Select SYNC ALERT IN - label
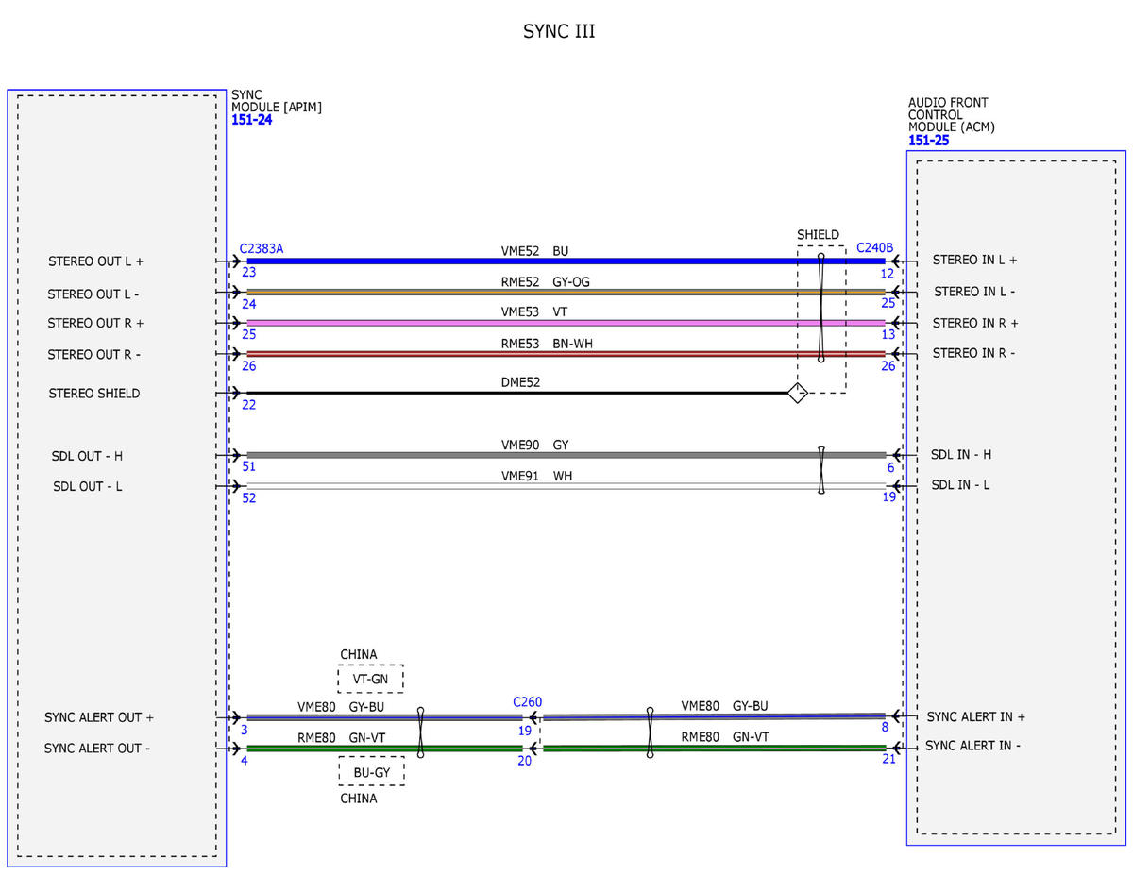Screen dimensions: 1133x875 (x=972, y=746)
